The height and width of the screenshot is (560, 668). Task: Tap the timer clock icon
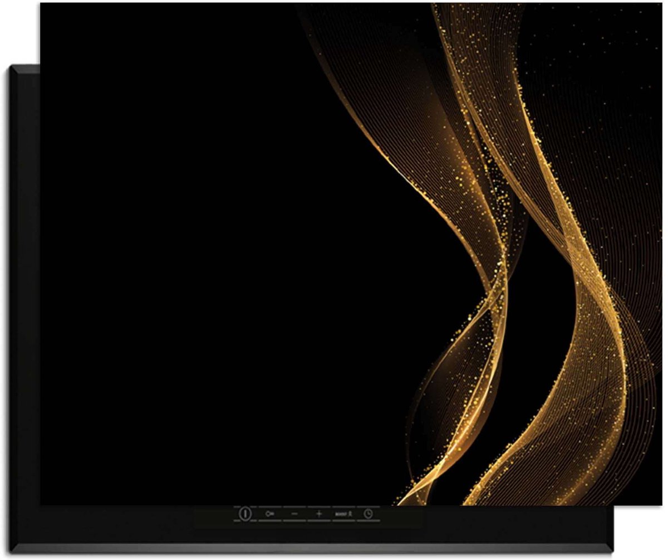point(368,514)
